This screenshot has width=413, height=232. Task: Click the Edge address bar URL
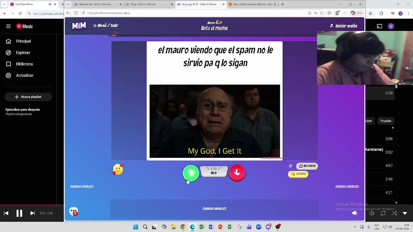[x=109, y=13]
